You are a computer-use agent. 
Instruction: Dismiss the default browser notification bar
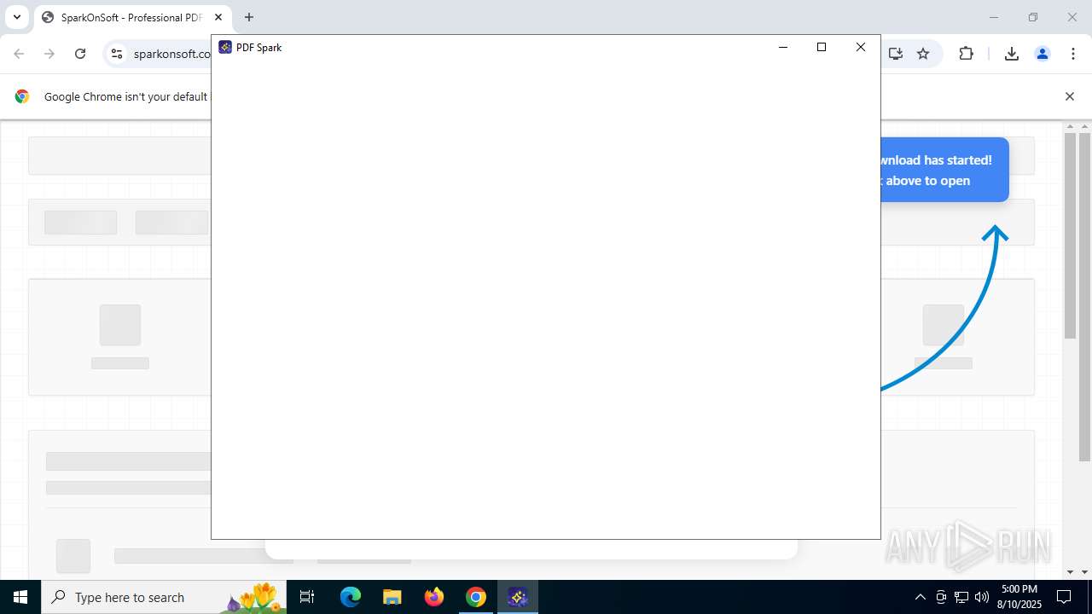1070,96
